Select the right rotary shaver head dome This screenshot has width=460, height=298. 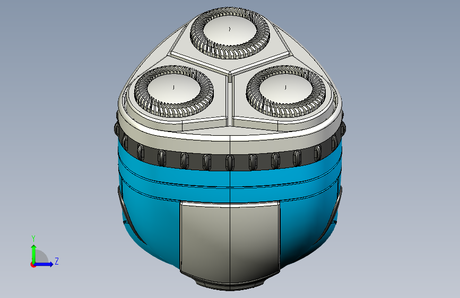click(285, 88)
